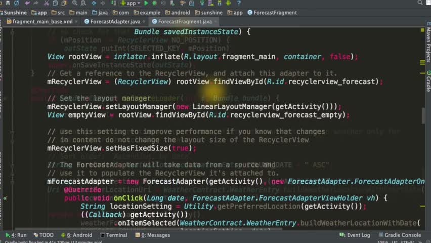Click the Find magnifier icon
Image resolution: width=431 pixels, height=243 pixels.
(x=74, y=3)
